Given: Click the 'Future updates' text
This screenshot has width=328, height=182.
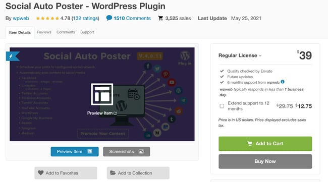Looking at the screenshot, I should click(240, 77).
